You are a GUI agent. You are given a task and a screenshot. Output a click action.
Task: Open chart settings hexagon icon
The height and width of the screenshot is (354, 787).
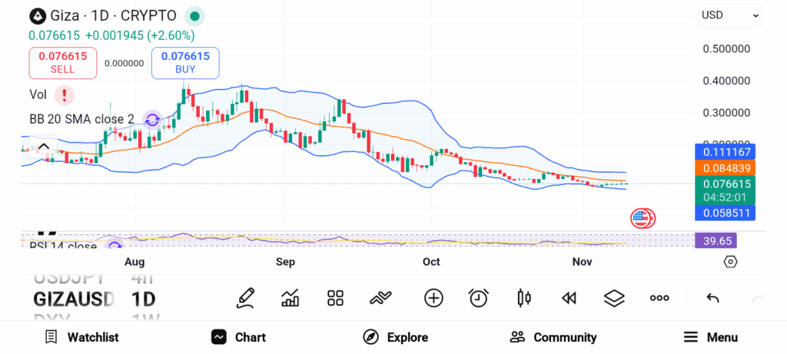click(730, 262)
